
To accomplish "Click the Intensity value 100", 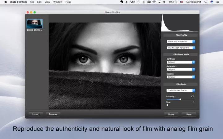I will [x=192, y=96].
